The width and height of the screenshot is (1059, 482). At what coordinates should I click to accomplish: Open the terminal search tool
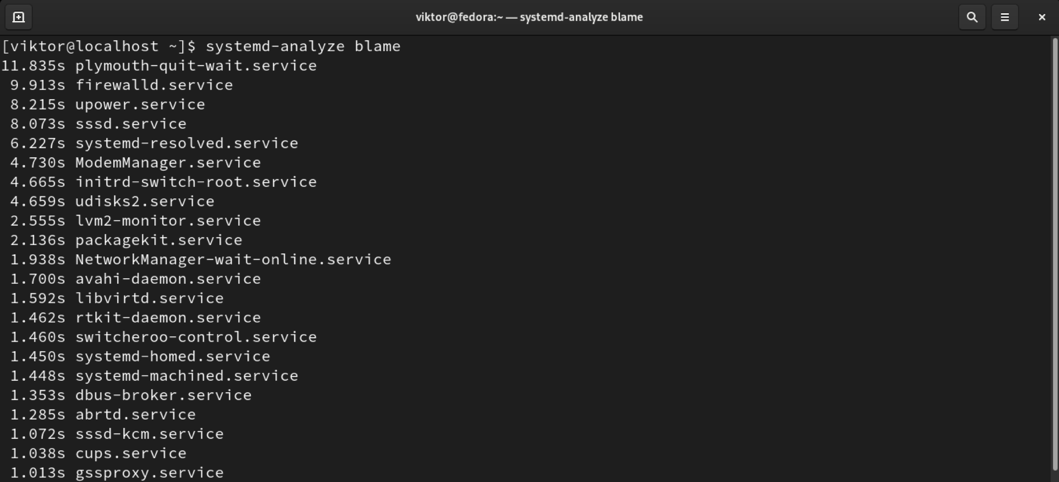(x=972, y=17)
